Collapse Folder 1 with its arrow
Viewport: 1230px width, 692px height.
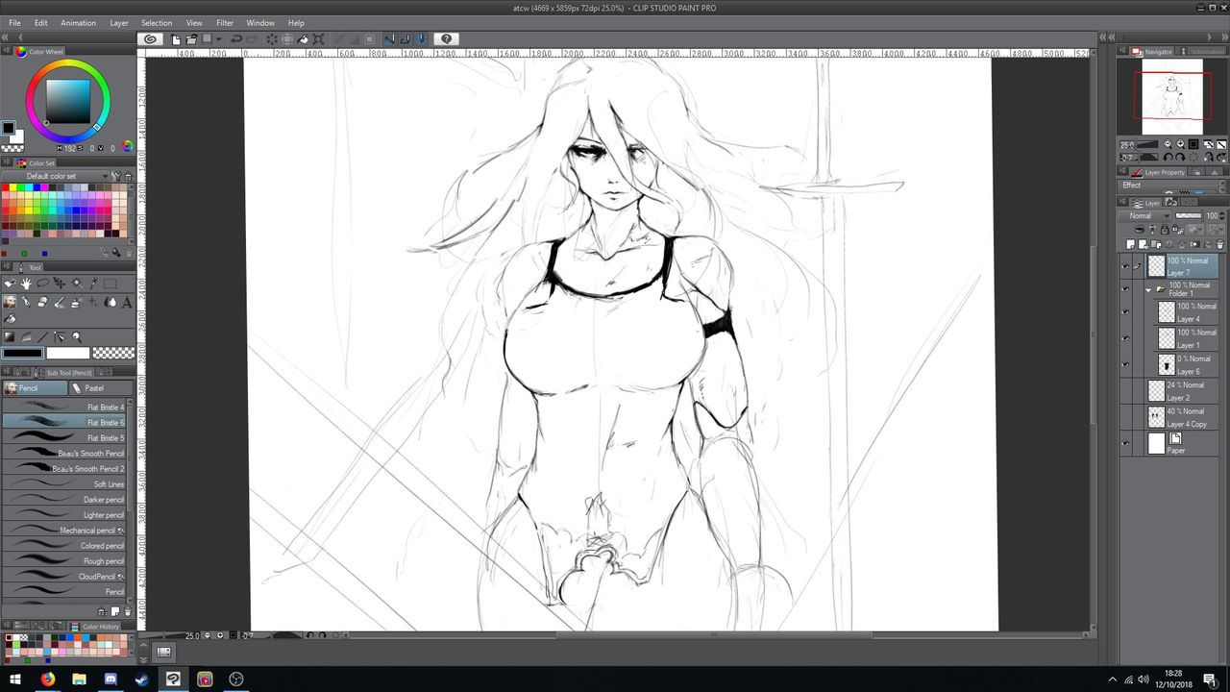coord(1147,289)
